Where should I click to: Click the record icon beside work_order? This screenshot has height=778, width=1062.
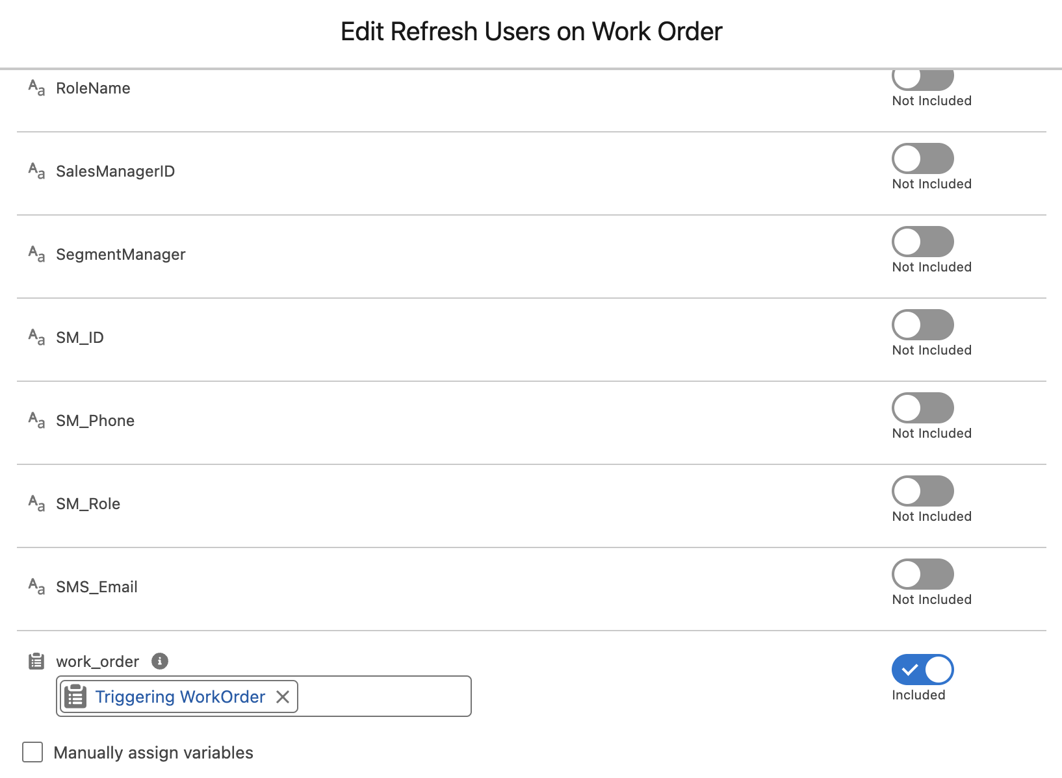tap(36, 661)
